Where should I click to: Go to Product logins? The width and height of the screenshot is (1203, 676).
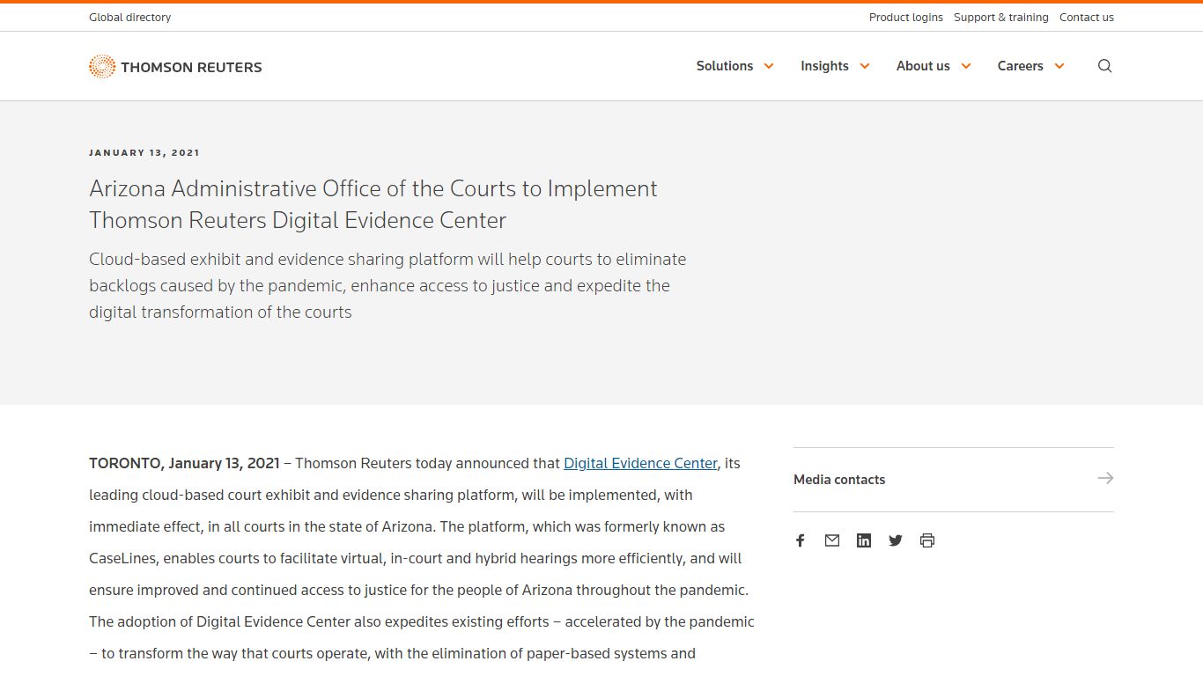[905, 17]
